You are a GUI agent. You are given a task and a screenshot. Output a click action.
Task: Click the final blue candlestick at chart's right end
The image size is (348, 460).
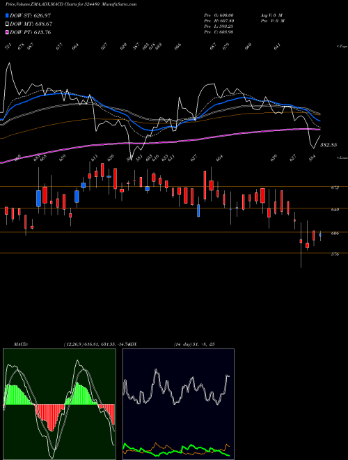tap(320, 235)
